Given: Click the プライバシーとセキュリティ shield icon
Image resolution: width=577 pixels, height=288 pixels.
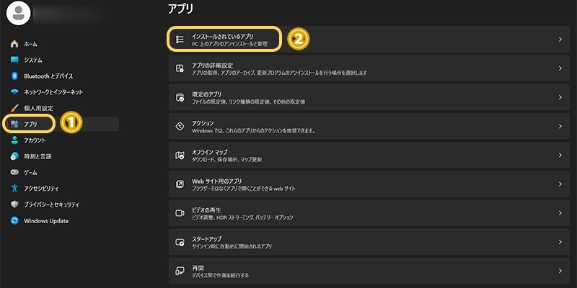Looking at the screenshot, I should pyautogui.click(x=14, y=204).
